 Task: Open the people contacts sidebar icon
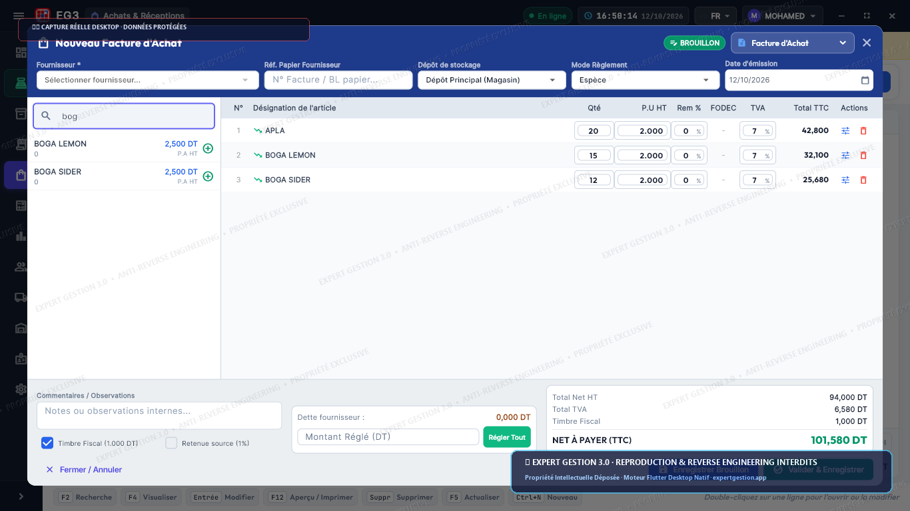pyautogui.click(x=21, y=267)
